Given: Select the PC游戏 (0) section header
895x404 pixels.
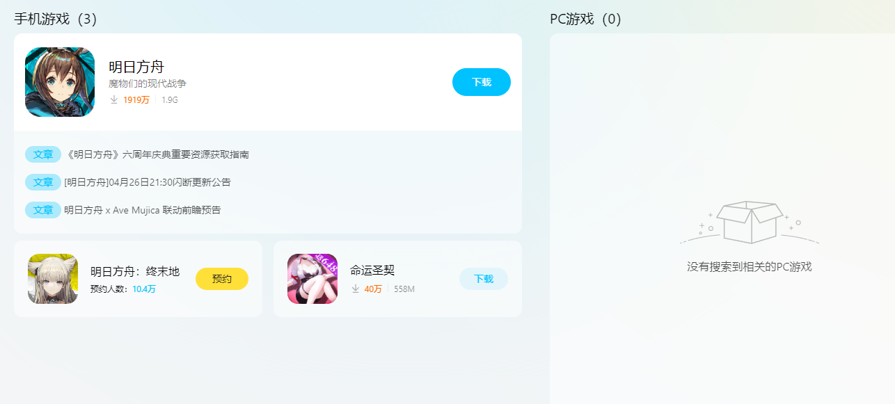Looking at the screenshot, I should [585, 19].
